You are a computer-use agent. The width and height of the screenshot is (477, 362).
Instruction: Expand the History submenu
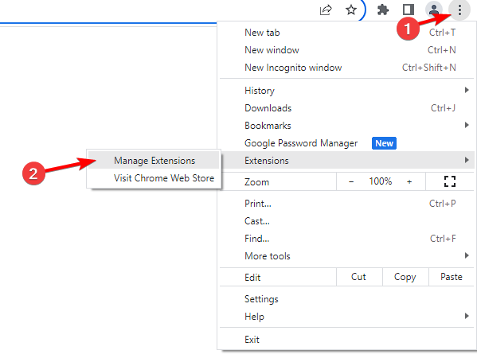[x=346, y=90]
